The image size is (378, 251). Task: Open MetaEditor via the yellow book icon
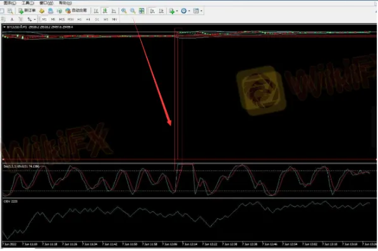42,11
